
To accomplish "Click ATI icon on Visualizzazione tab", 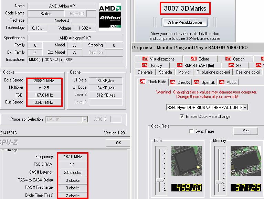I will [x=145, y=59].
